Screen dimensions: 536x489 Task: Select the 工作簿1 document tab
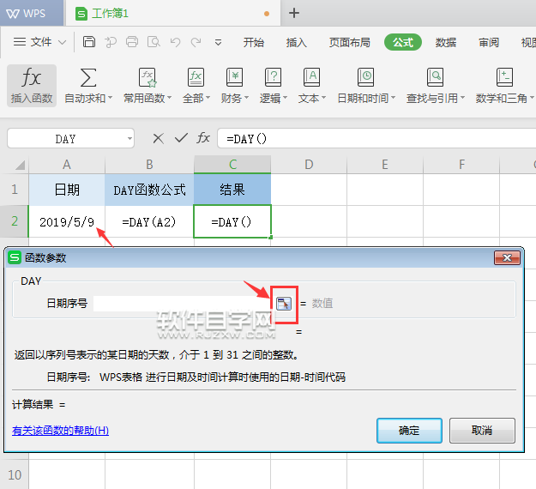pos(172,14)
